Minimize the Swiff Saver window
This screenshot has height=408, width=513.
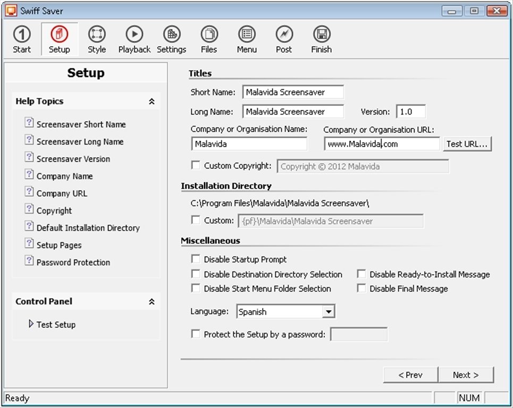pos(452,11)
